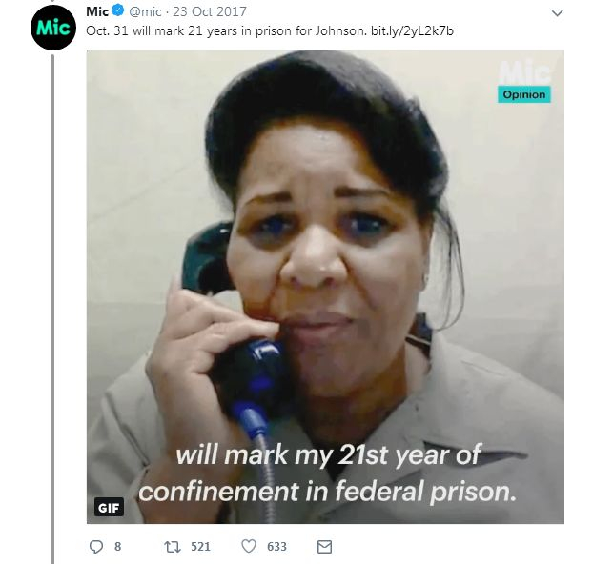Click the video subtitle caption text

click(328, 473)
